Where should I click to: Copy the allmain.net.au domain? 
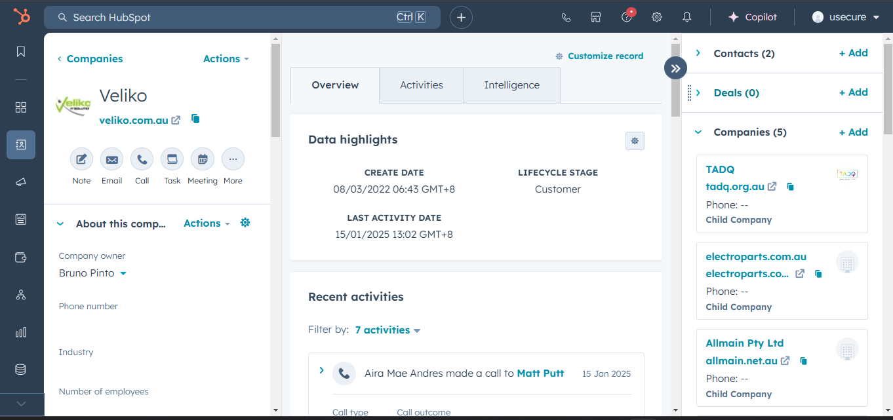click(803, 361)
